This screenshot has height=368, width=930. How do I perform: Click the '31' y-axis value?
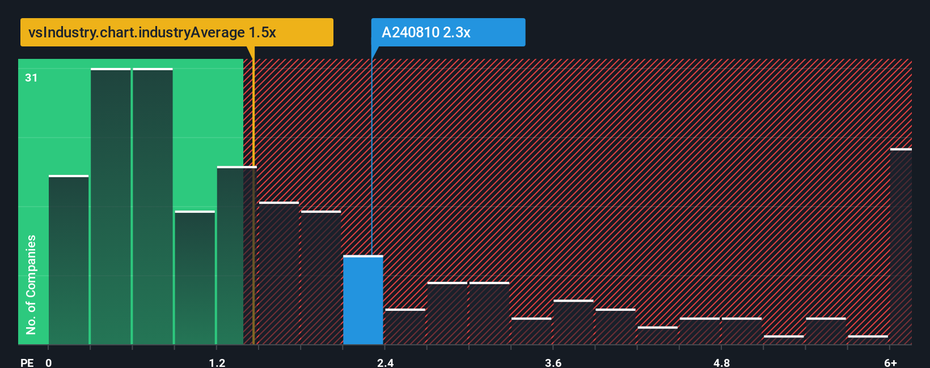click(31, 78)
